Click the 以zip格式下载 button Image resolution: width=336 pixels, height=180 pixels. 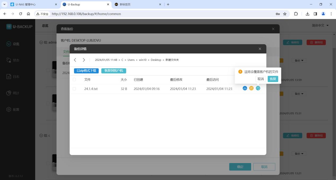click(x=86, y=71)
